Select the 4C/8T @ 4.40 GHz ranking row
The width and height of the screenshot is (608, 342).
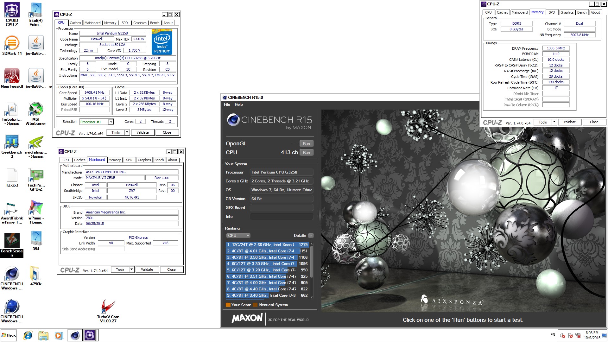pos(267,289)
